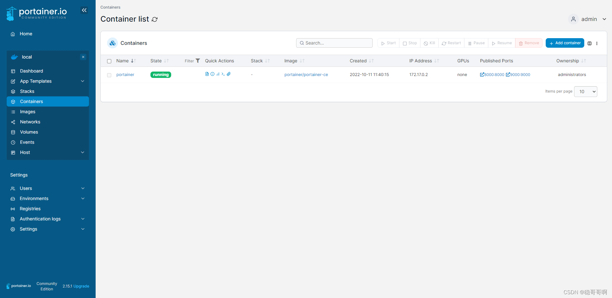
Task: Open an exec console using the terminal icon
Action: coord(223,74)
